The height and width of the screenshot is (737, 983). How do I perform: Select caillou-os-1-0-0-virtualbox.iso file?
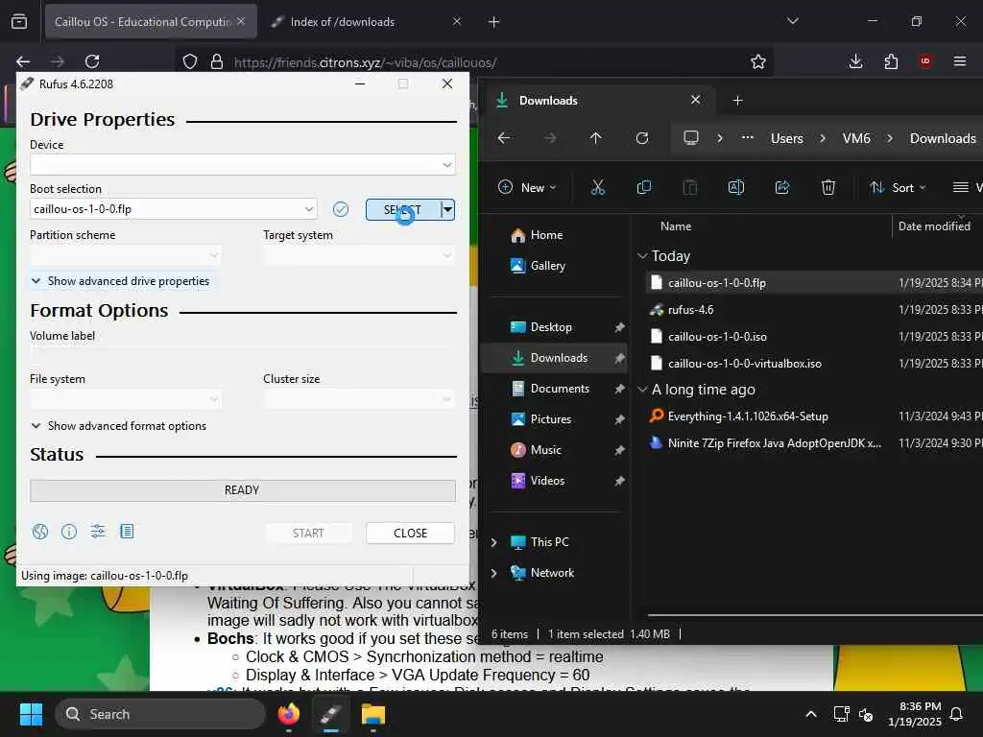coord(744,364)
